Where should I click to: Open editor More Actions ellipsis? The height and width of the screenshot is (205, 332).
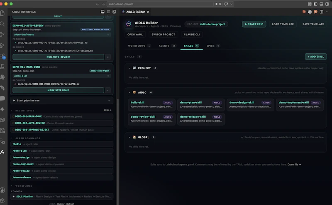[x=327, y=12]
